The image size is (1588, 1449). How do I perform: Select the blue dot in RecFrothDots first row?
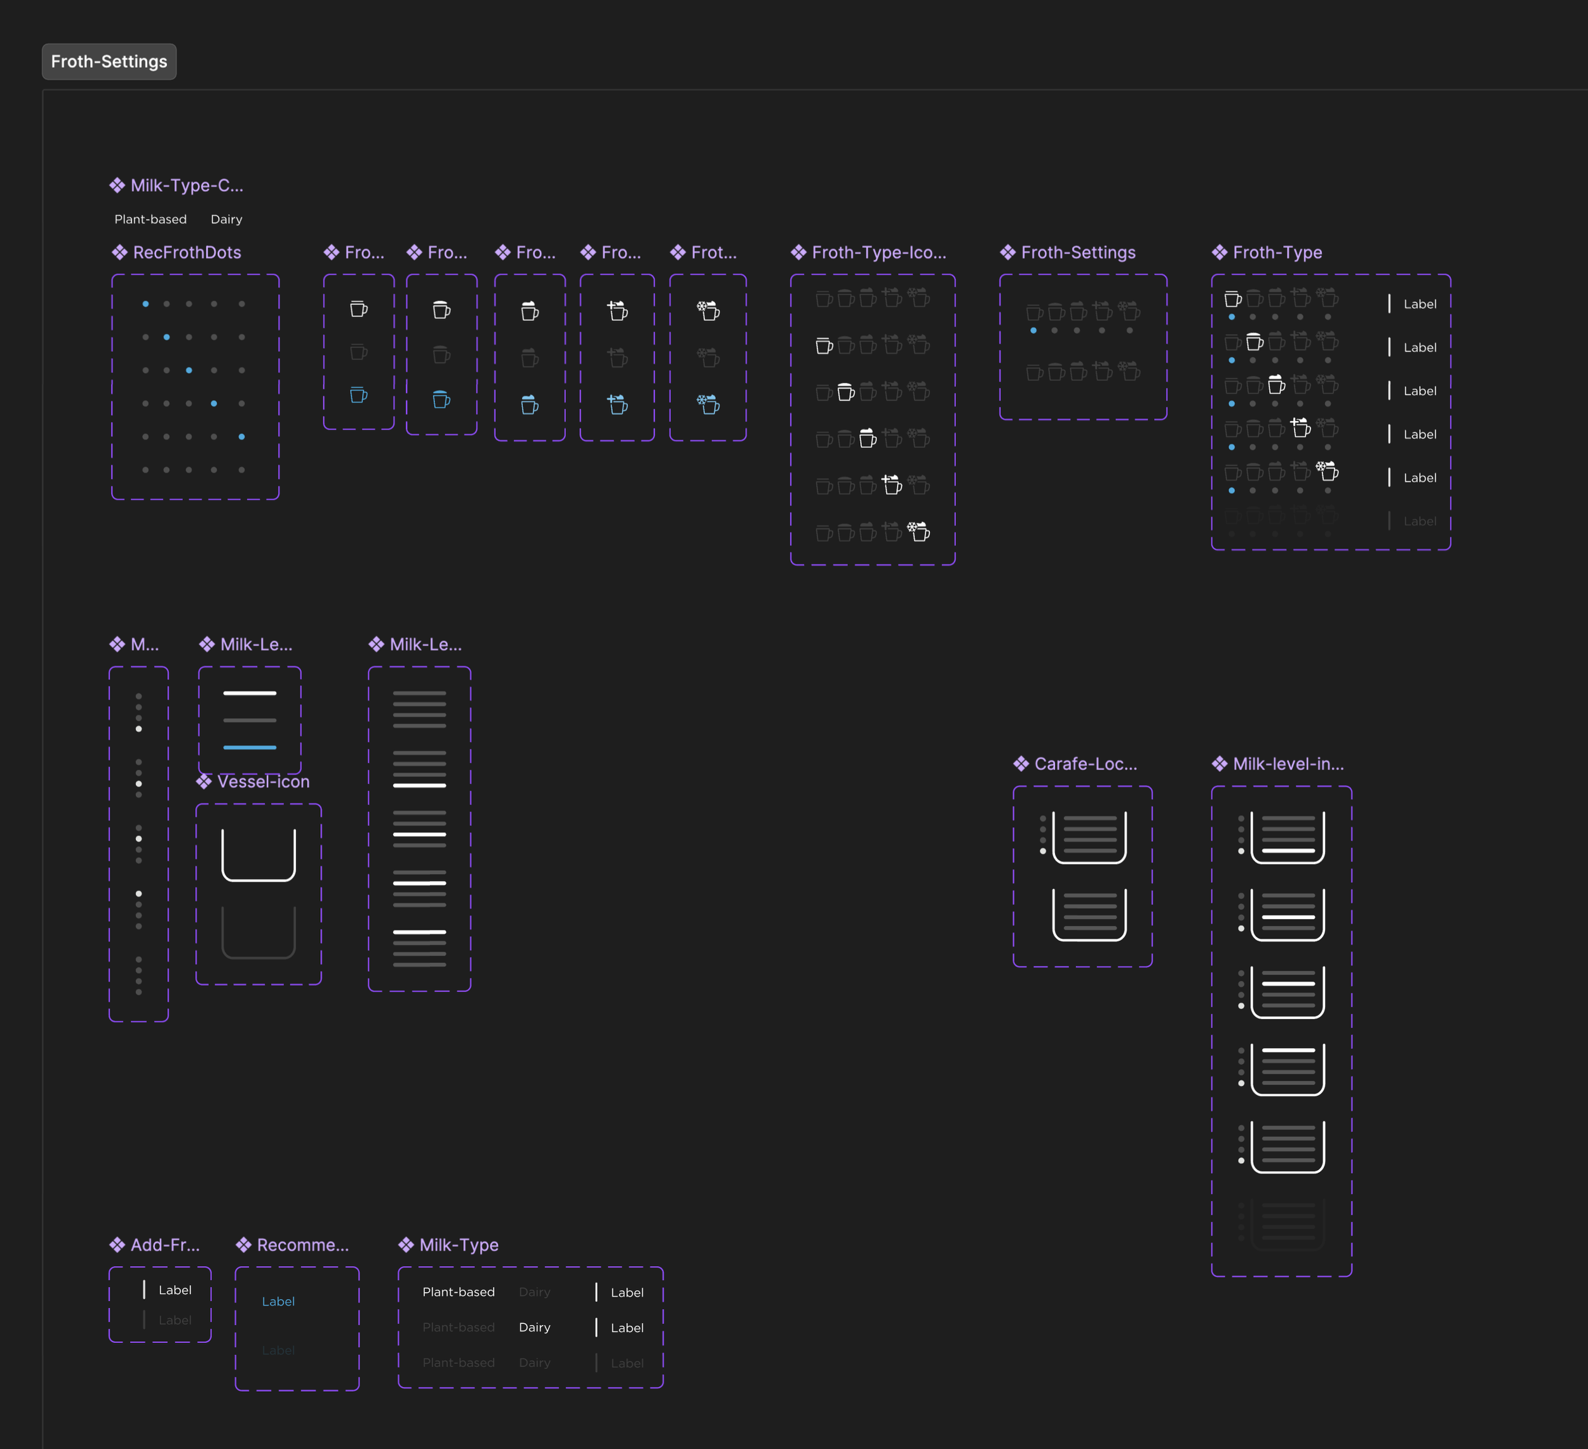point(145,304)
